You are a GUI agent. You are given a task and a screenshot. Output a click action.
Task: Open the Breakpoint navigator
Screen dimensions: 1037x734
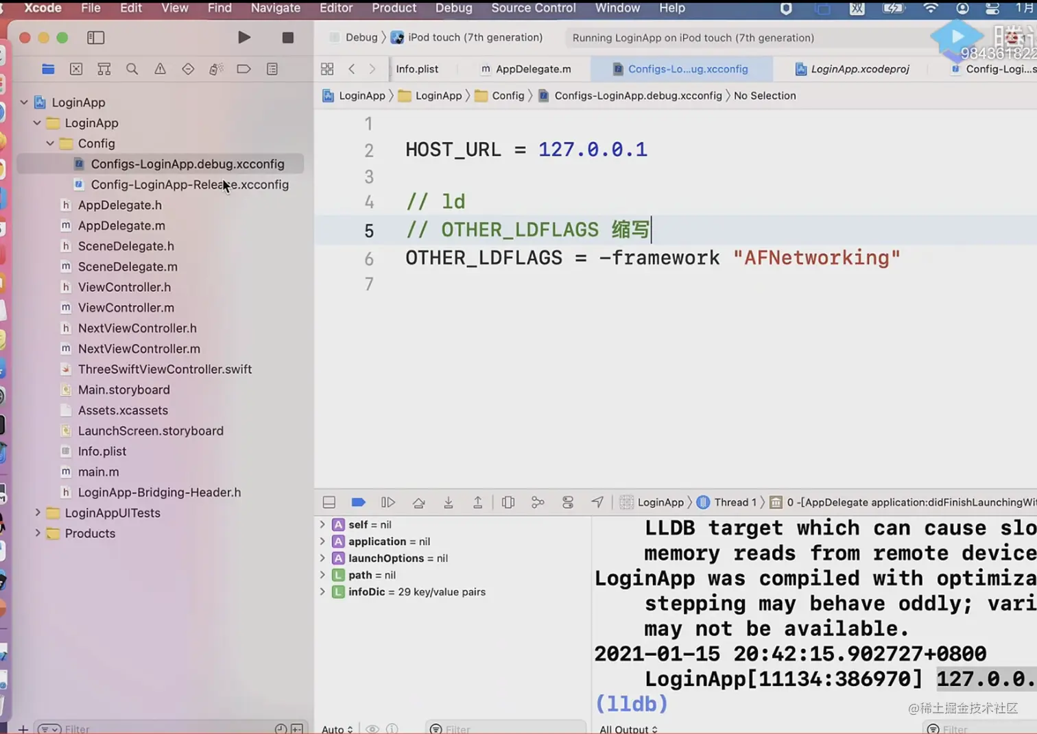tap(244, 69)
